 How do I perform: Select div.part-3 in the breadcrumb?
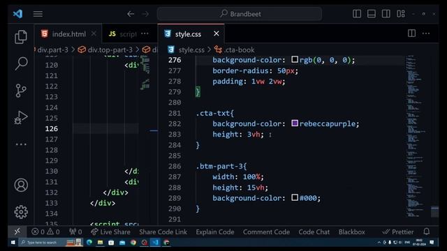pyautogui.click(x=52, y=50)
